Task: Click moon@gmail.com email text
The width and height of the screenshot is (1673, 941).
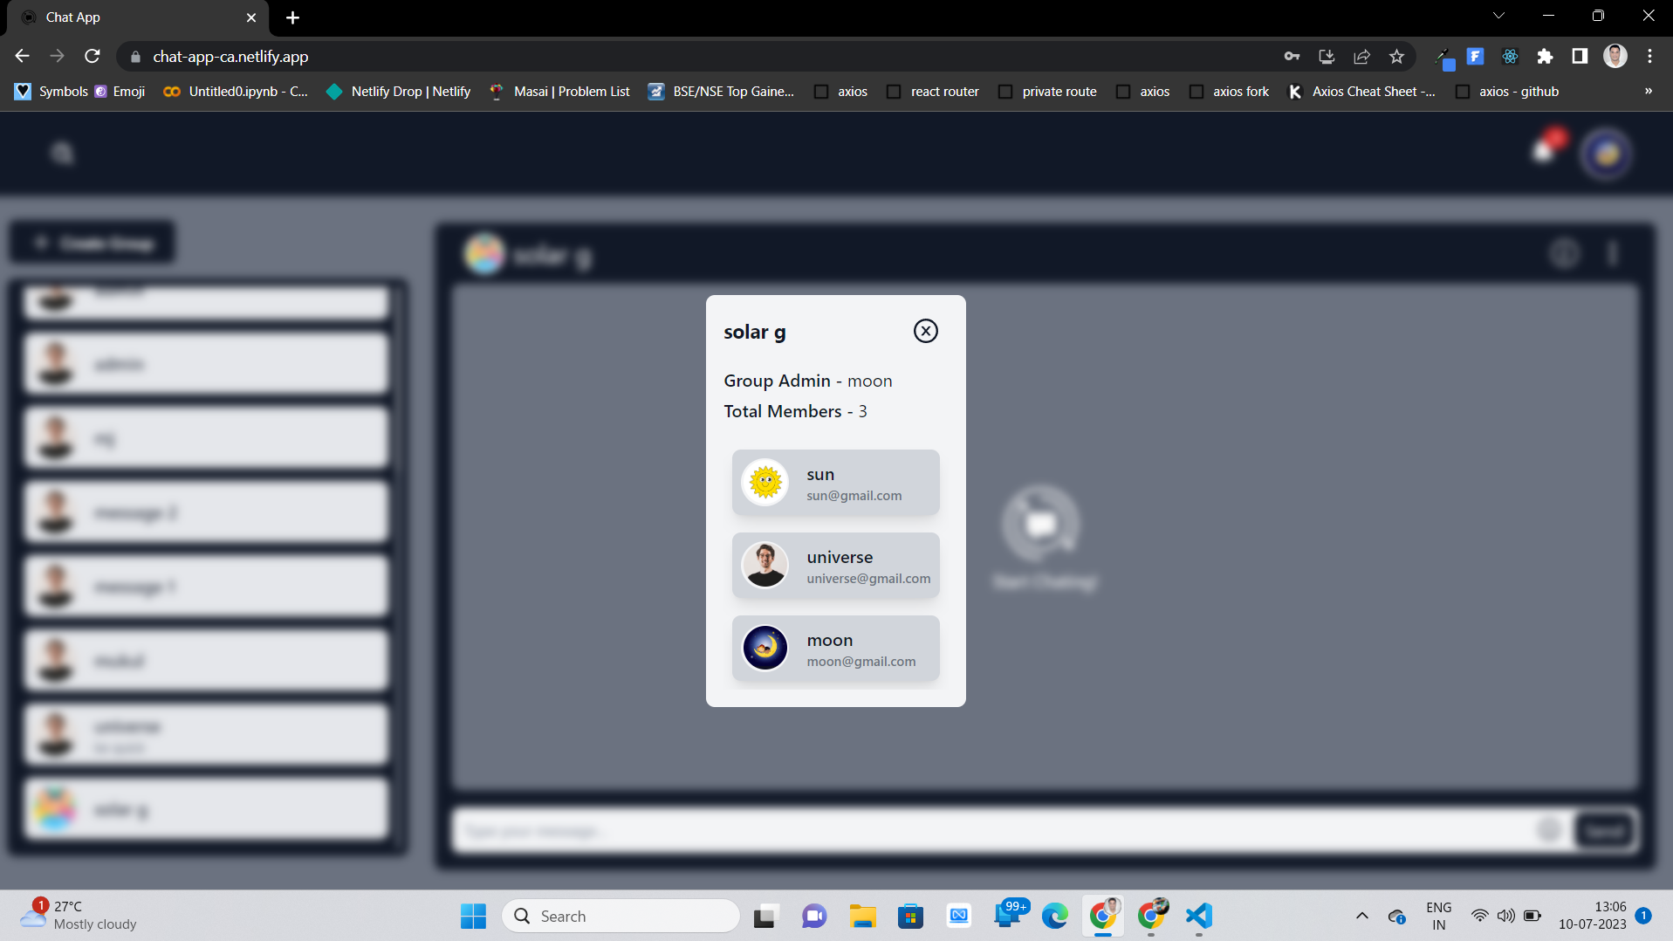Action: click(860, 662)
